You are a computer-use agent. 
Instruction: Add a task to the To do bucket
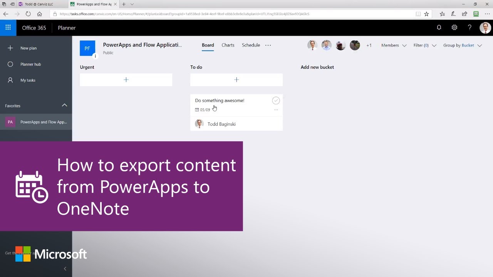tap(236, 80)
